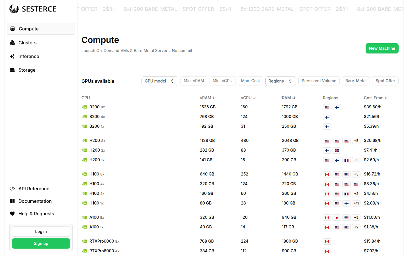
Task: Click the New Machine button
Action: click(x=382, y=48)
